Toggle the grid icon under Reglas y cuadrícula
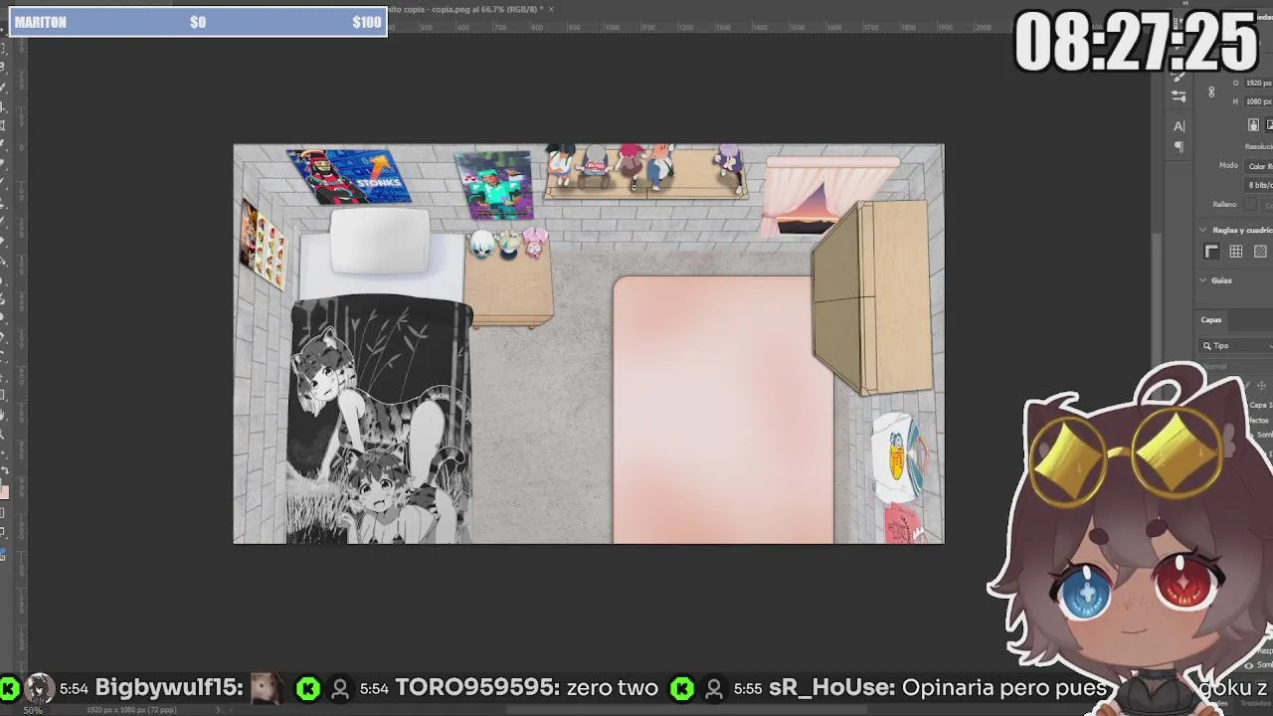The height and width of the screenshot is (716, 1273). pos(1235,252)
